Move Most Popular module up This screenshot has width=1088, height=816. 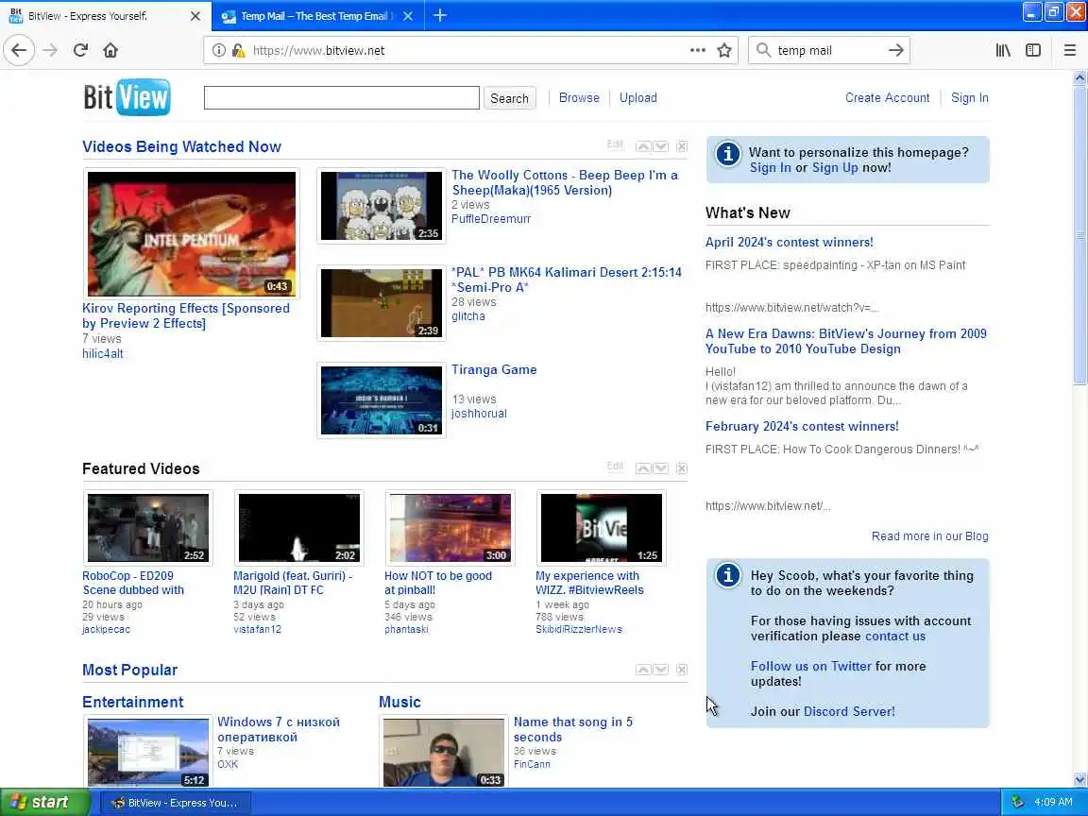pos(643,670)
